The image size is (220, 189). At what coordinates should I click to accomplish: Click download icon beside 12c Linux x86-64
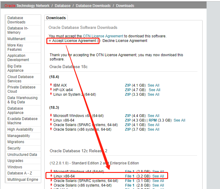point(51,176)
